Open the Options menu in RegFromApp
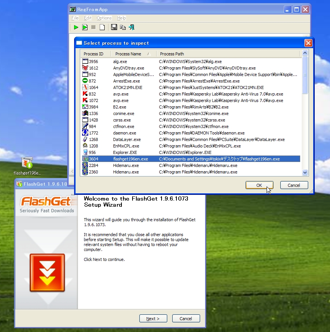This screenshot has width=330, height=332. tap(104, 18)
